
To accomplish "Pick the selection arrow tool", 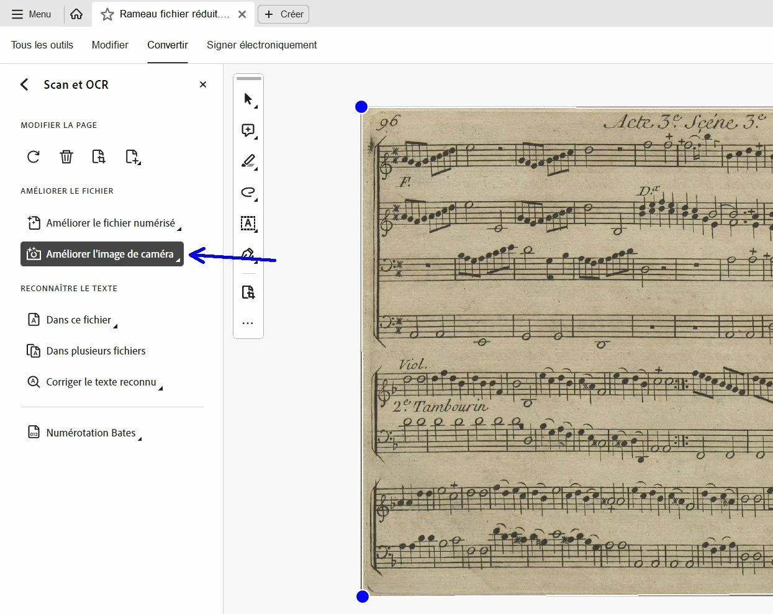I will click(248, 99).
